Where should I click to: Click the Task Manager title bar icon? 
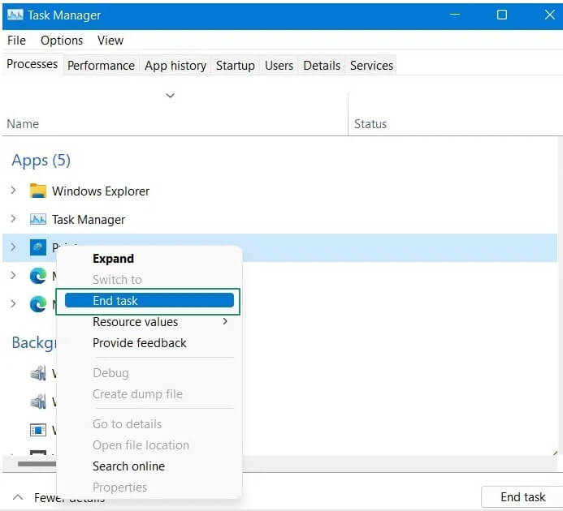[15, 15]
